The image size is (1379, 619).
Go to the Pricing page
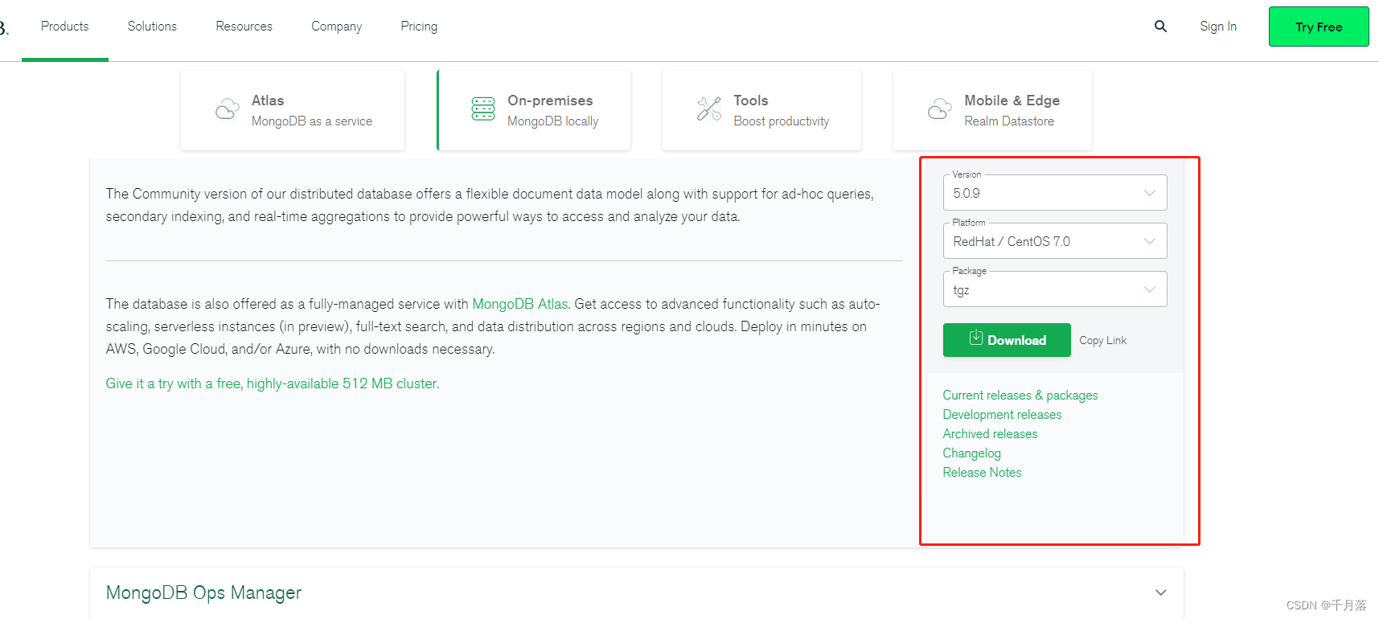pyautogui.click(x=419, y=27)
